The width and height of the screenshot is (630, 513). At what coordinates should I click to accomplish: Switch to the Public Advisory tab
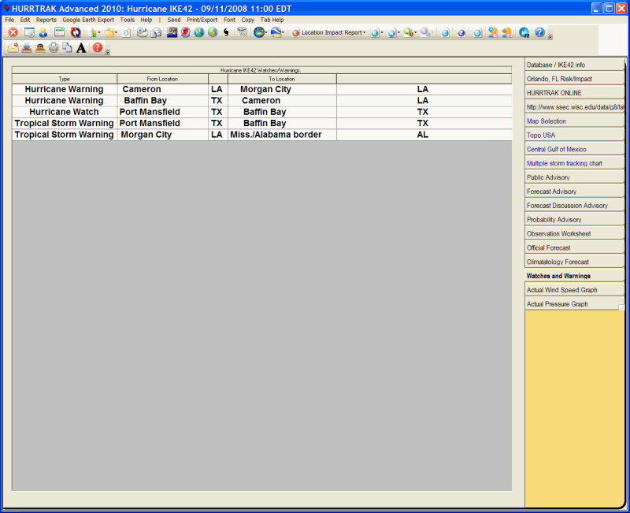pos(574,177)
